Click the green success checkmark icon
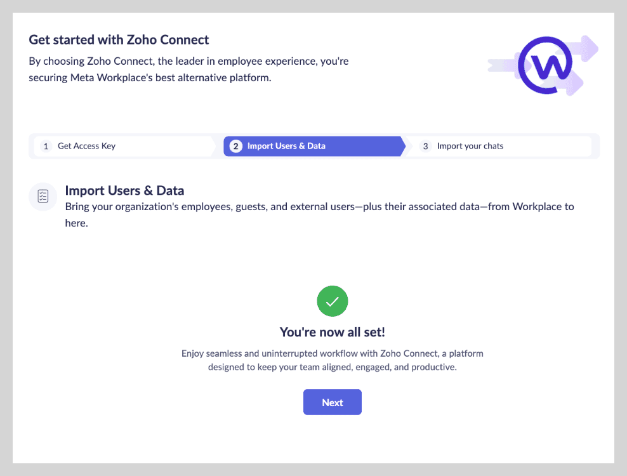 click(333, 302)
